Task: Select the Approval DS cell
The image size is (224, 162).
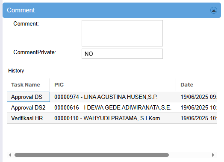Action: 29,97
